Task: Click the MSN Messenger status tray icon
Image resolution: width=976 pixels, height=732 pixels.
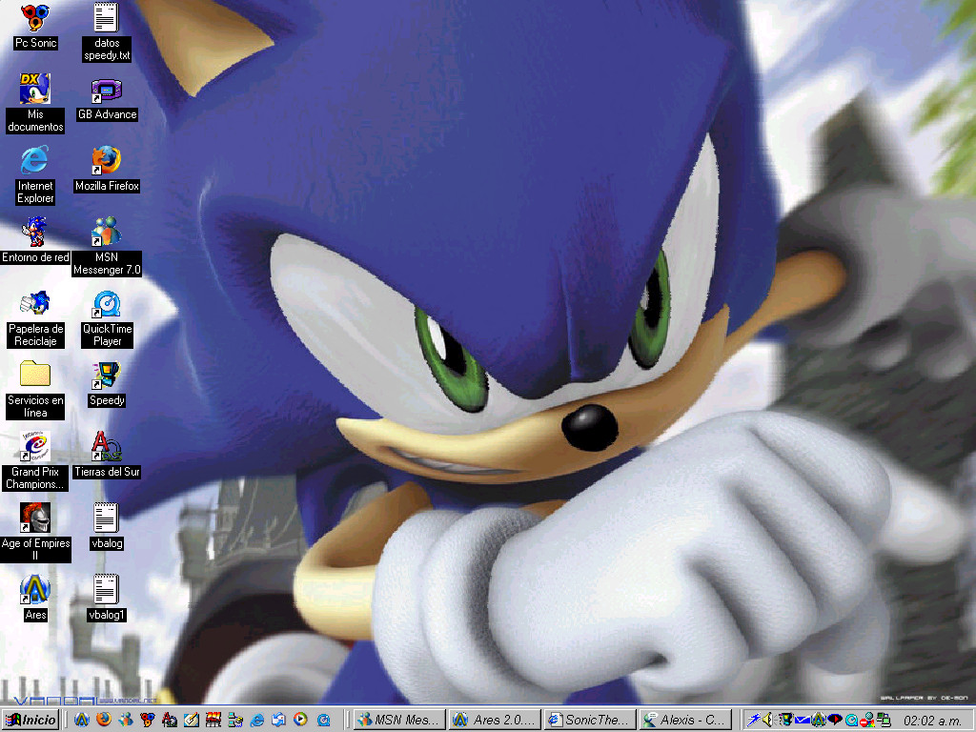Action: (x=867, y=721)
